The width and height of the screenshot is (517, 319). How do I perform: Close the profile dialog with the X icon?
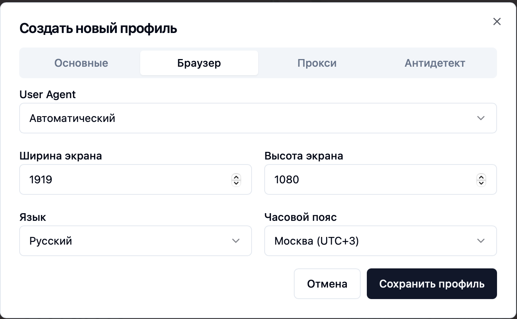[497, 21]
